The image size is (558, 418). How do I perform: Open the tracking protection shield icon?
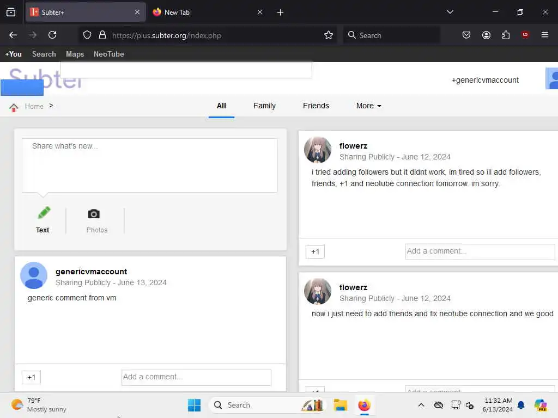pyautogui.click(x=87, y=35)
